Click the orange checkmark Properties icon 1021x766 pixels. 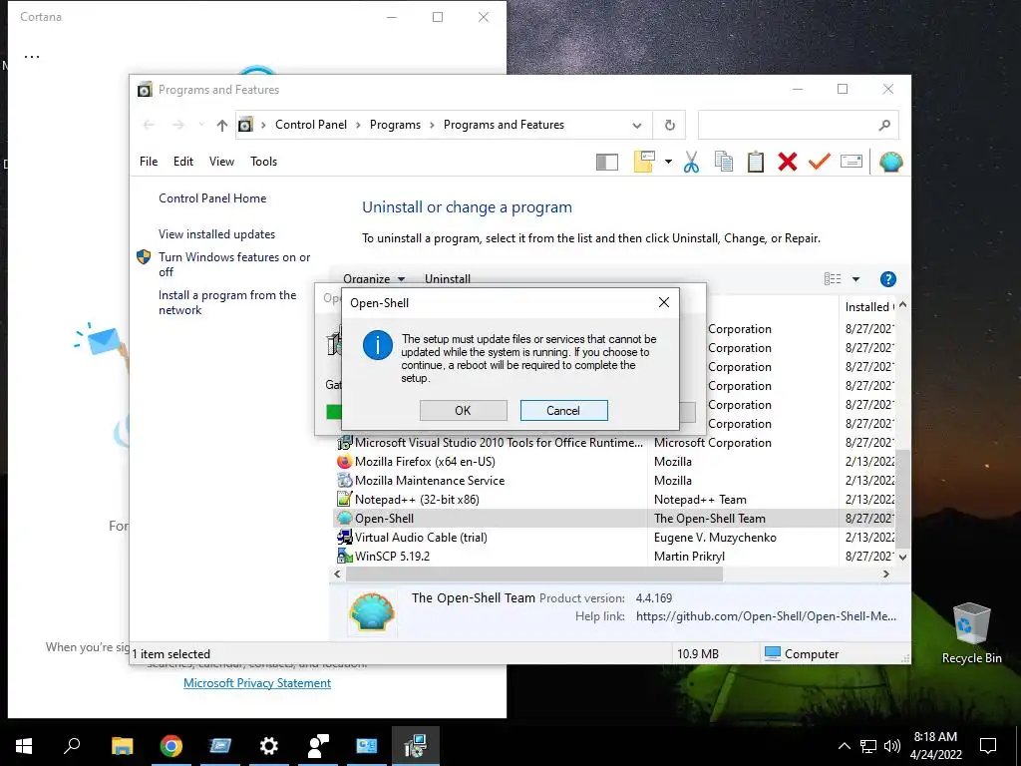click(x=820, y=162)
